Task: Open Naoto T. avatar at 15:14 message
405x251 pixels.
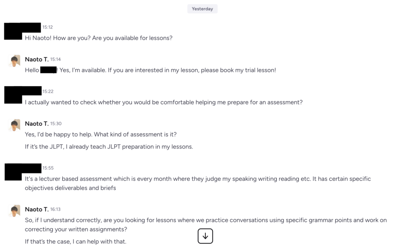Action: (x=14, y=61)
